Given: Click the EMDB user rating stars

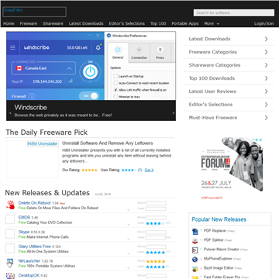Looking at the screenshot, I should [x=156, y=223].
